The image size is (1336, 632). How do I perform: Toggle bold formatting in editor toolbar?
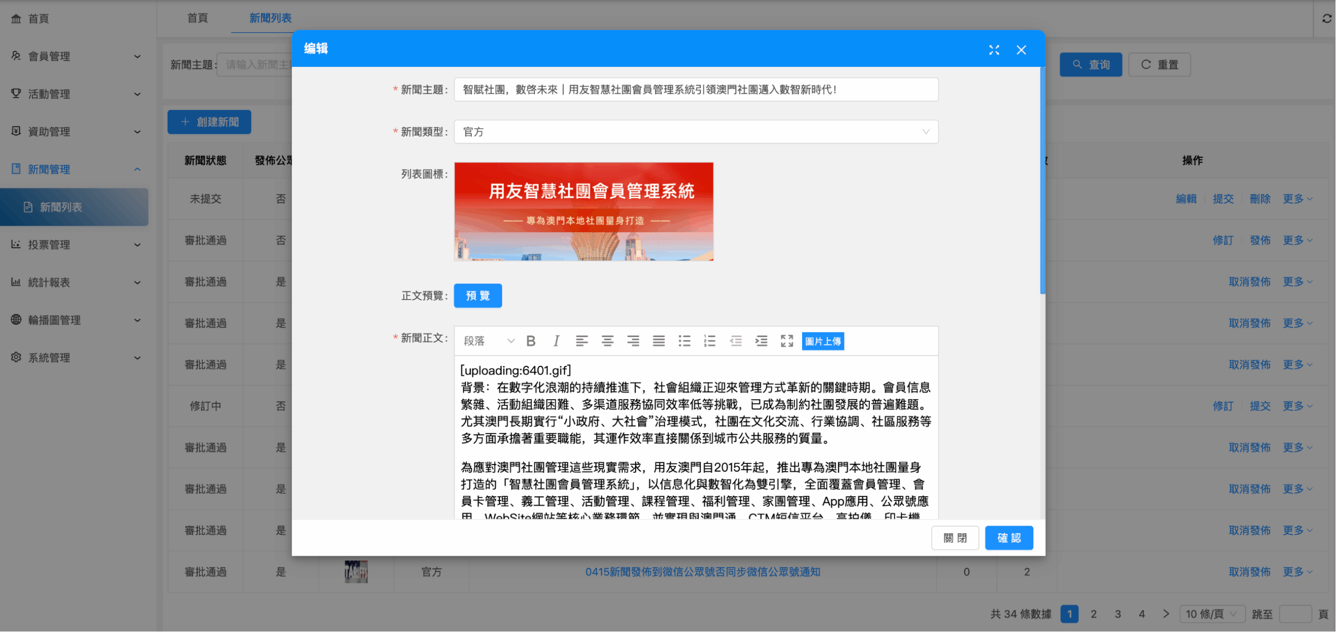point(531,341)
